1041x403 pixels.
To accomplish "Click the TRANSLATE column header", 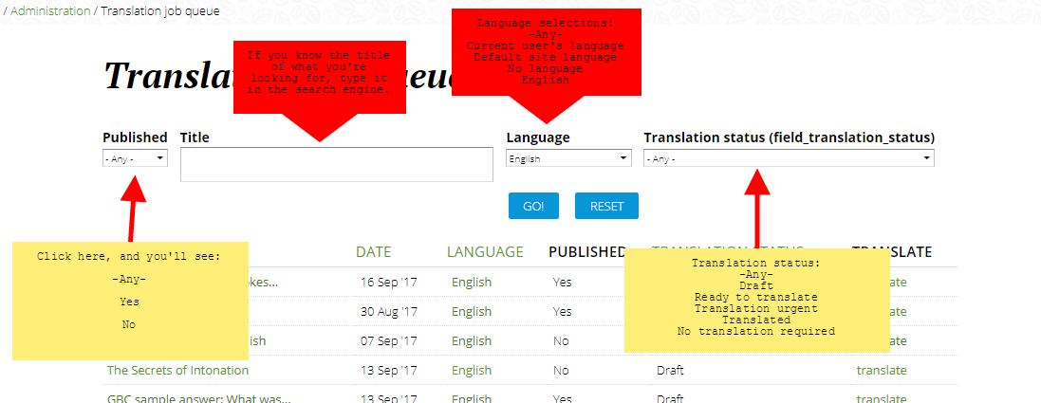I will pos(891,252).
